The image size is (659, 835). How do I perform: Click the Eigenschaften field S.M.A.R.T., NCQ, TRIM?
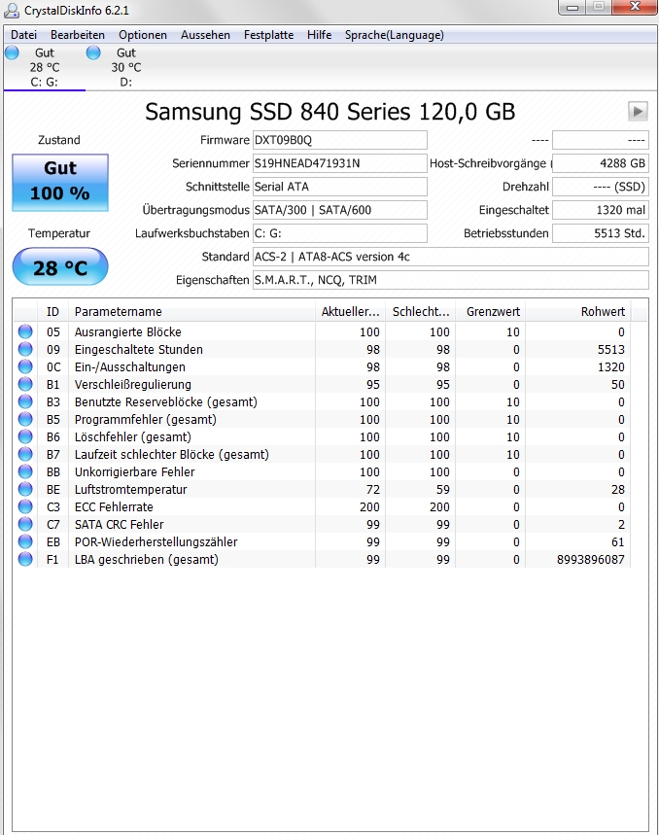(450, 280)
